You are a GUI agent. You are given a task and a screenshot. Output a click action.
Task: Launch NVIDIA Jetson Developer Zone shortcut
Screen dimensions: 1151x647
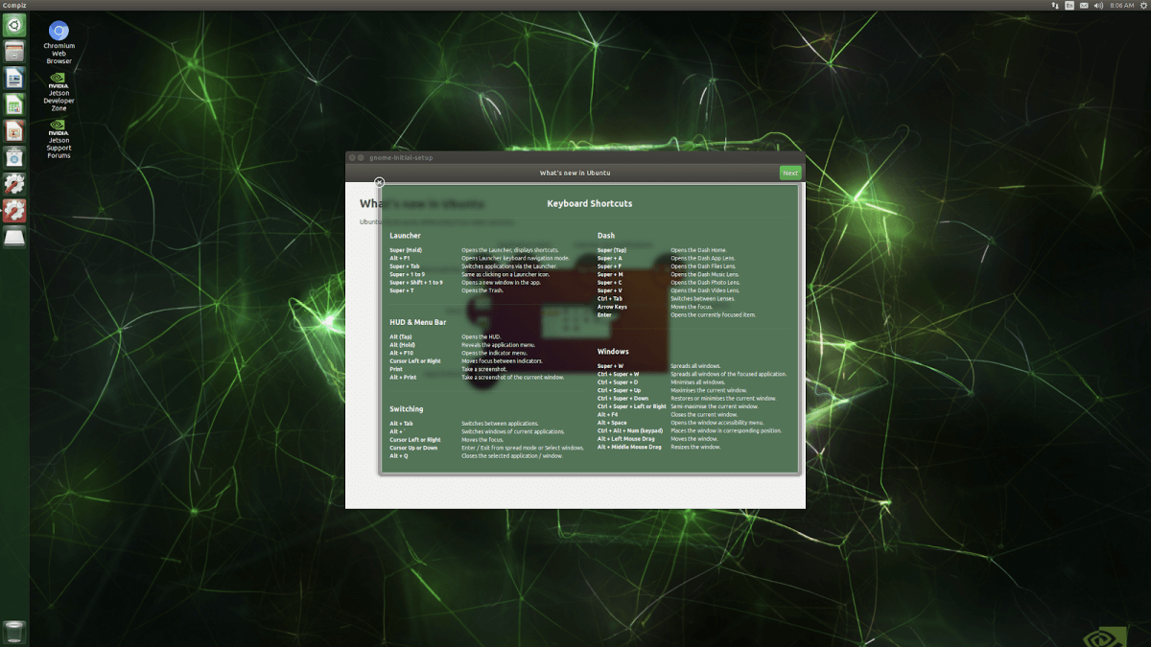[x=58, y=79]
